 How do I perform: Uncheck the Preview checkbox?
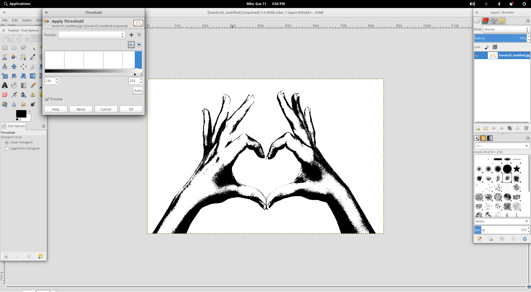pos(47,99)
